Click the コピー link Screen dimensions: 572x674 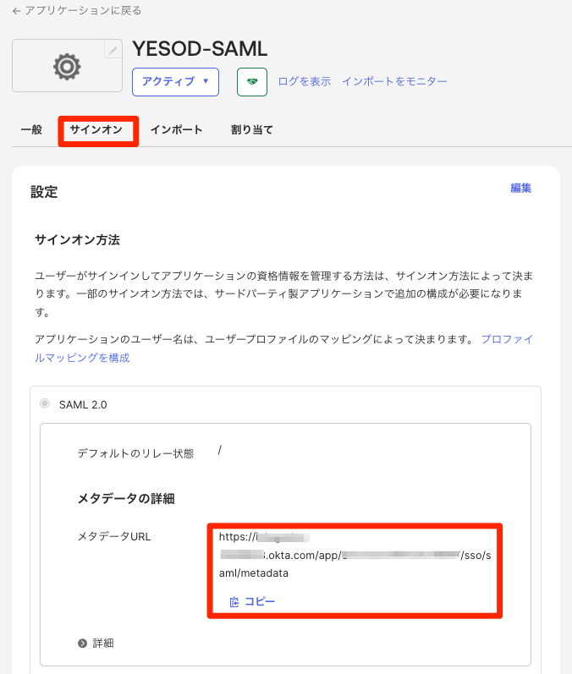pyautogui.click(x=260, y=601)
